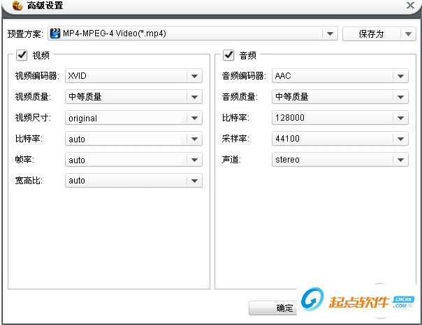Click the 确定 button
This screenshot has height=325, width=422.
click(273, 308)
